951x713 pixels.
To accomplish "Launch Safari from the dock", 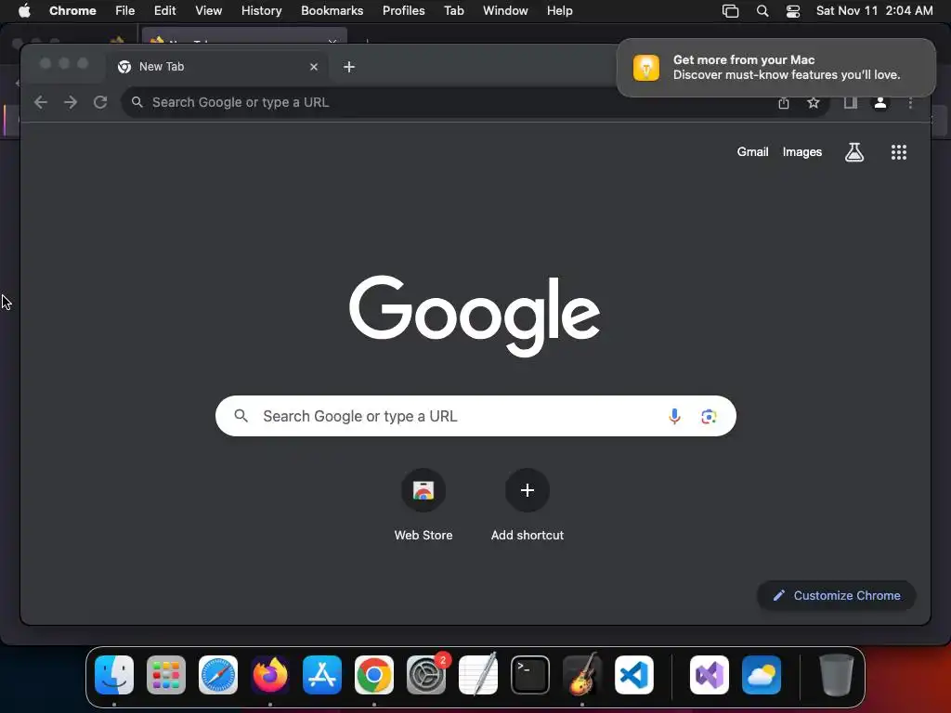I will (218, 675).
